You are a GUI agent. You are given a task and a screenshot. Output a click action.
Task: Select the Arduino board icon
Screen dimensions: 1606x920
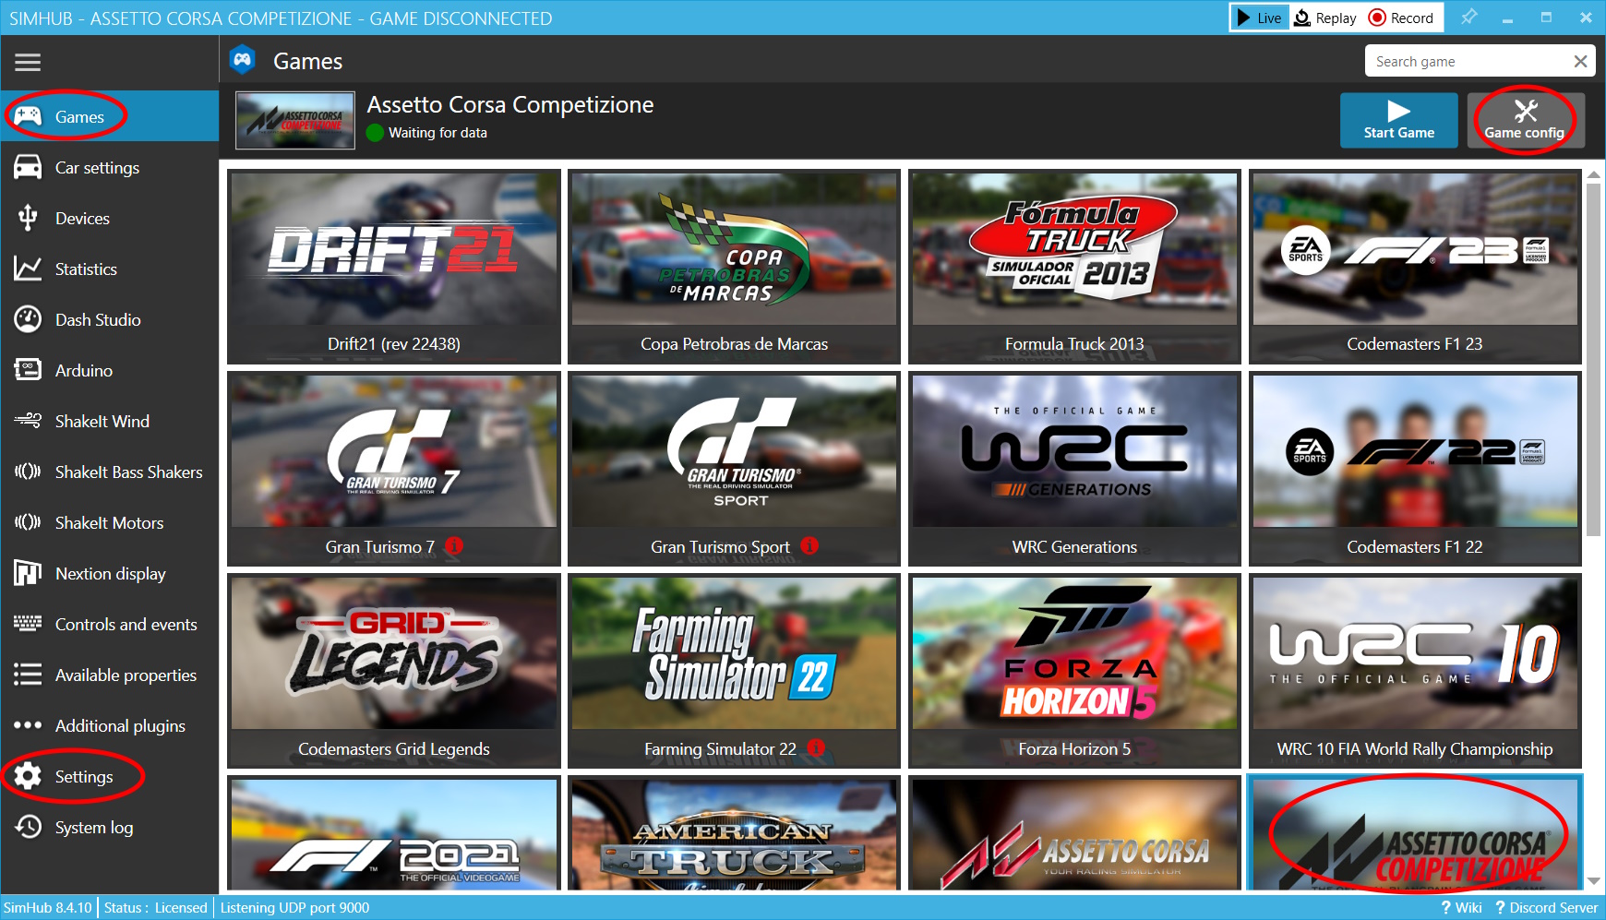coord(28,370)
